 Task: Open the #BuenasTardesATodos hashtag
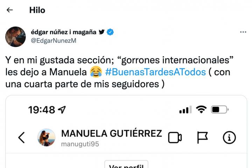point(155,72)
